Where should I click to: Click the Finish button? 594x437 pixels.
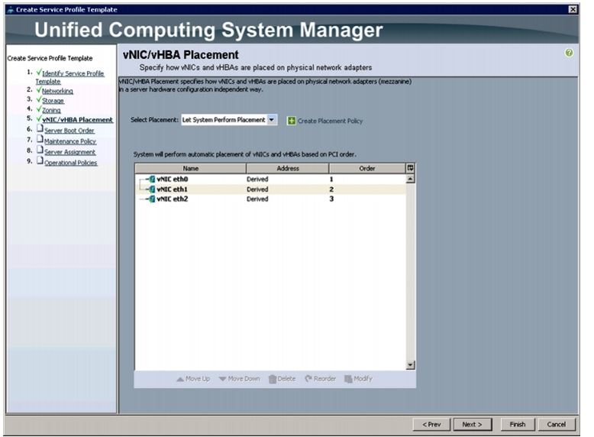518,425
